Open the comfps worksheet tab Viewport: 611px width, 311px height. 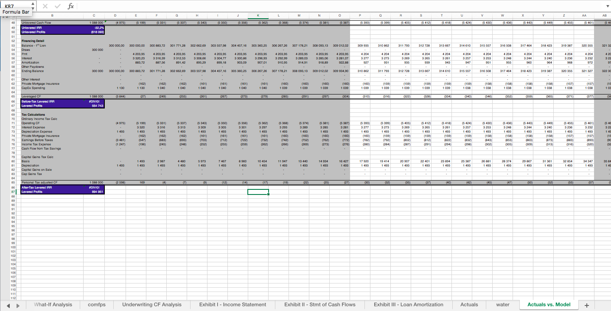97,304
